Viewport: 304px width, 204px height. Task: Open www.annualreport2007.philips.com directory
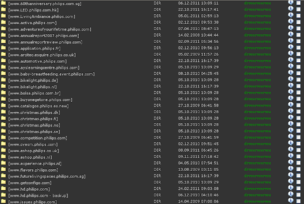(44, 36)
